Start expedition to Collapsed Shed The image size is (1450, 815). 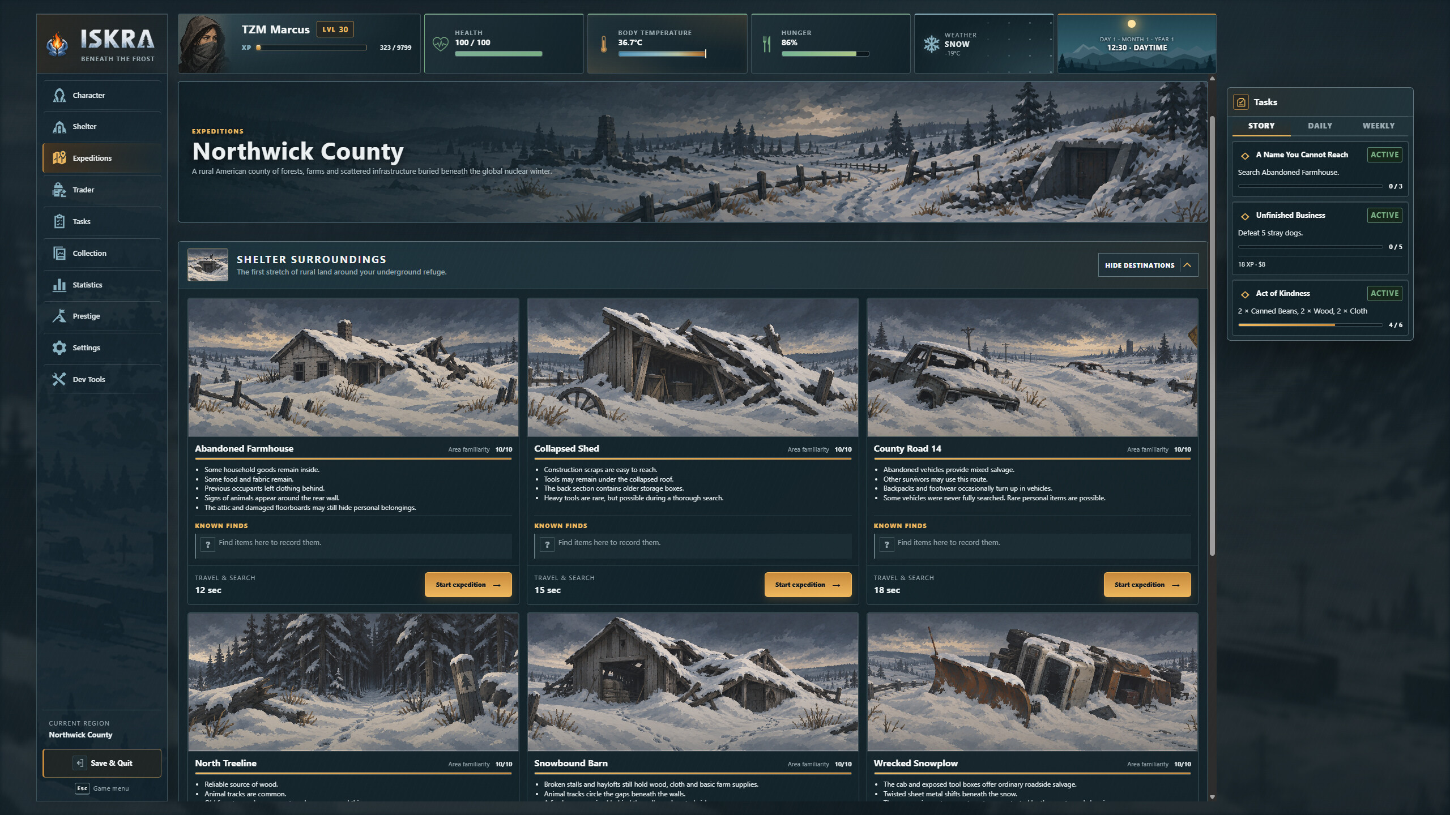tap(808, 585)
